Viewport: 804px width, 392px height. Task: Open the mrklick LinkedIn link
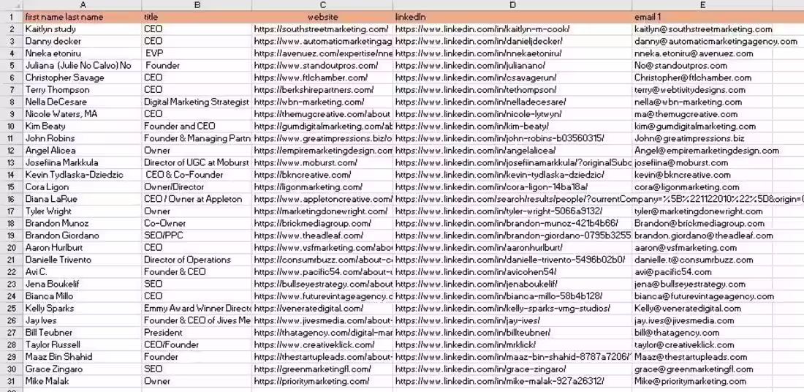point(466,344)
